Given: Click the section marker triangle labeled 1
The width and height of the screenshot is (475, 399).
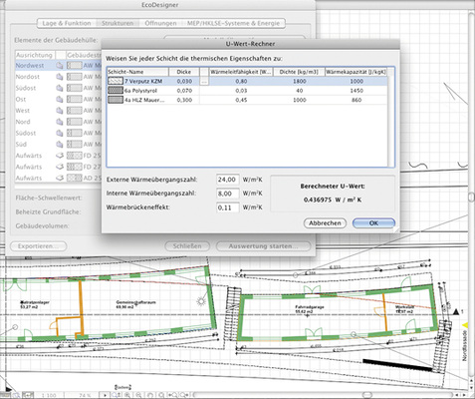Looking at the screenshot, I should [x=456, y=311].
